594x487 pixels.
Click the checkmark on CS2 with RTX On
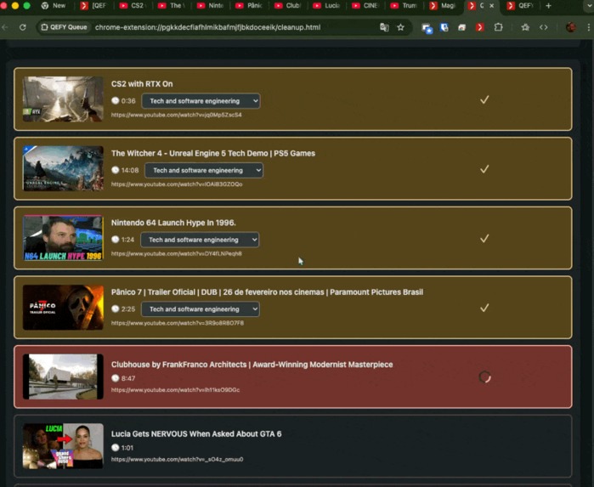click(484, 99)
